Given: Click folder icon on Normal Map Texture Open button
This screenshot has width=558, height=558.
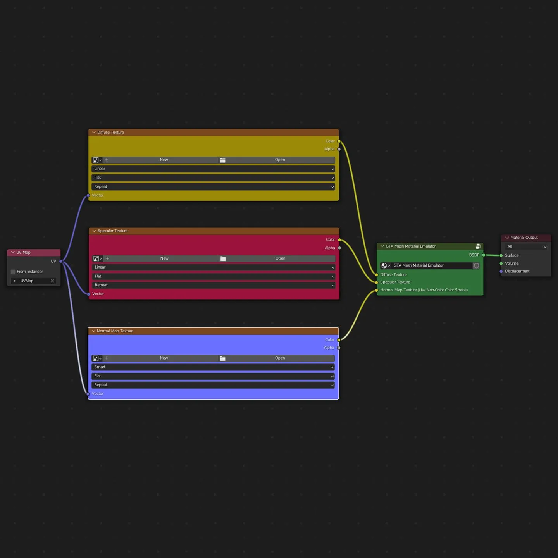Looking at the screenshot, I should tap(223, 358).
